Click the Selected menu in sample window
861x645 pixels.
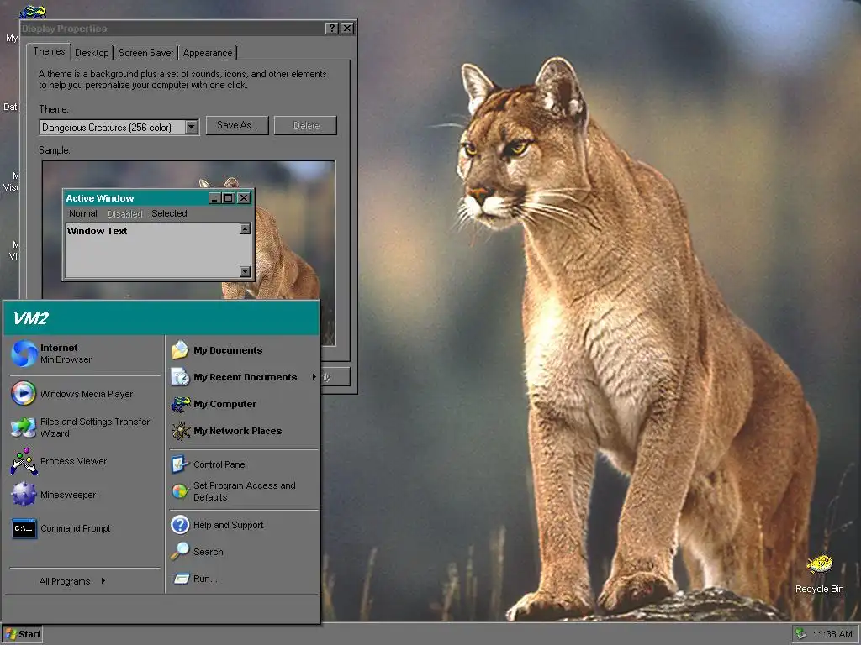[x=169, y=213]
